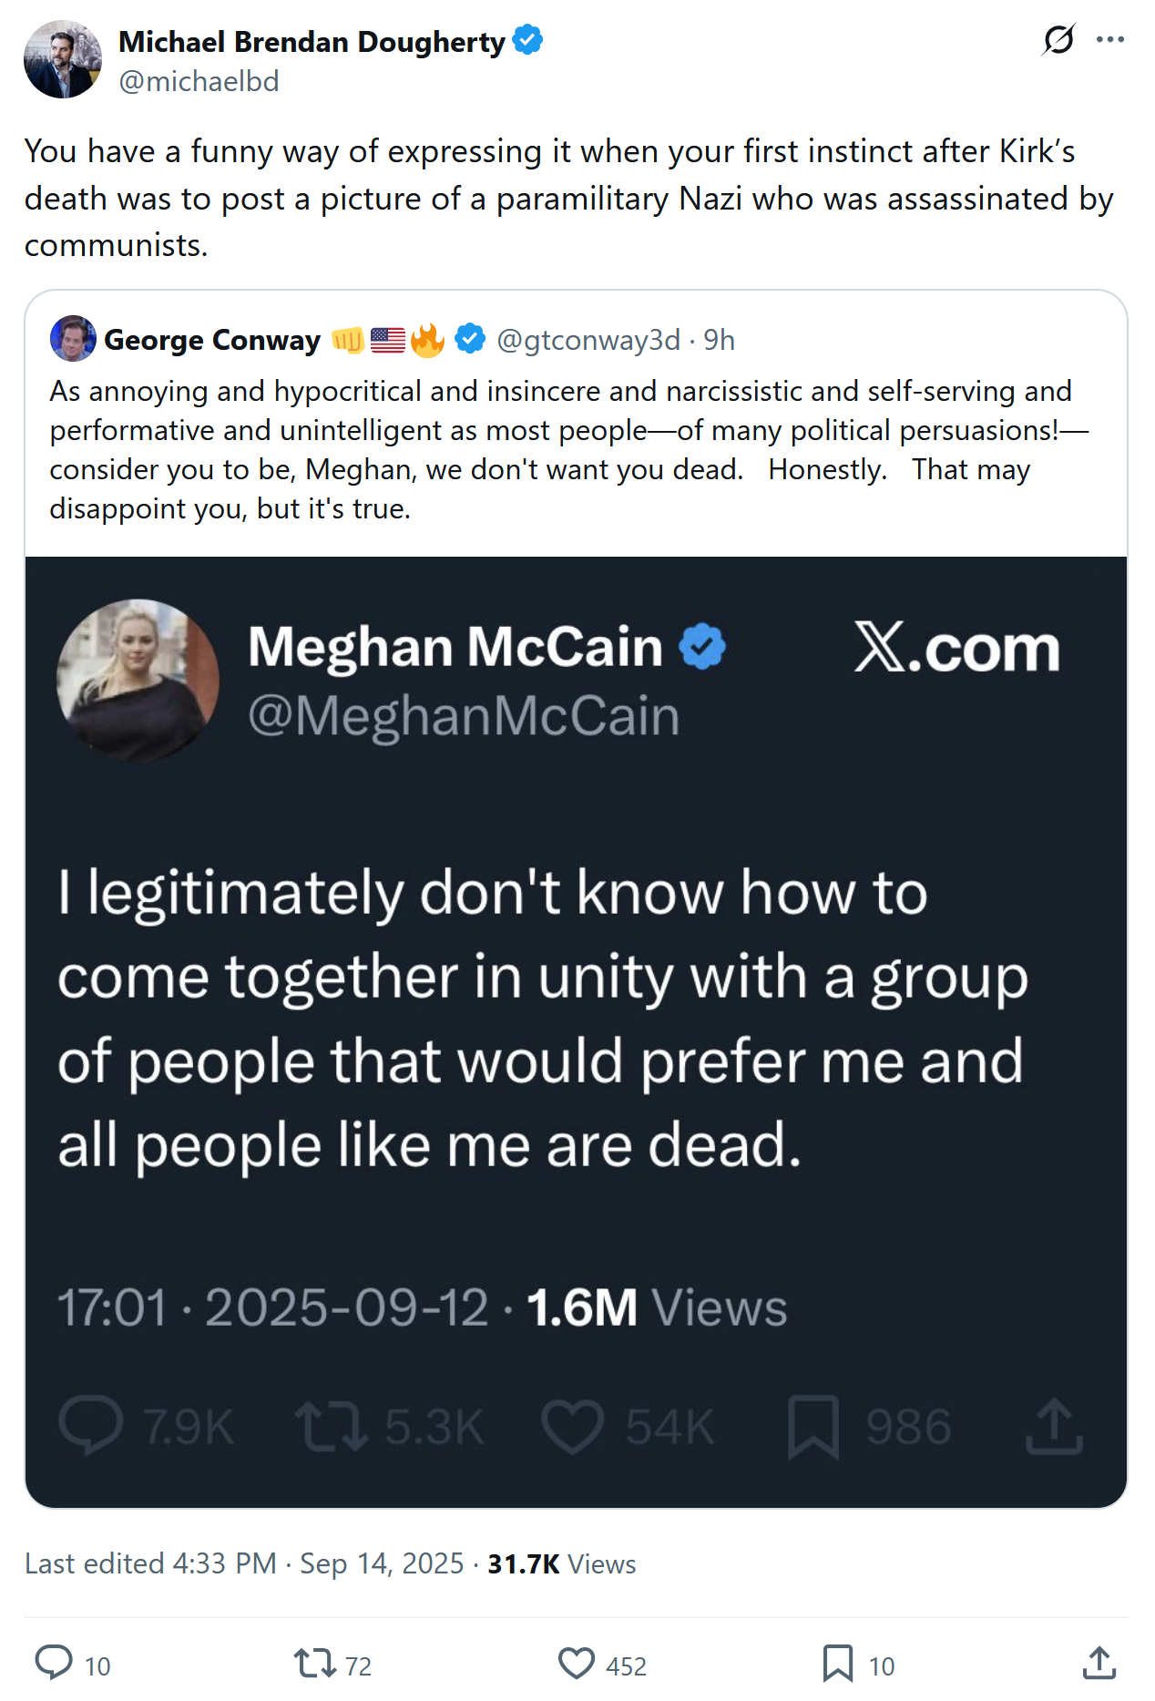Open the @gtconway3d handle
This screenshot has height=1701, width=1155.
click(x=588, y=340)
